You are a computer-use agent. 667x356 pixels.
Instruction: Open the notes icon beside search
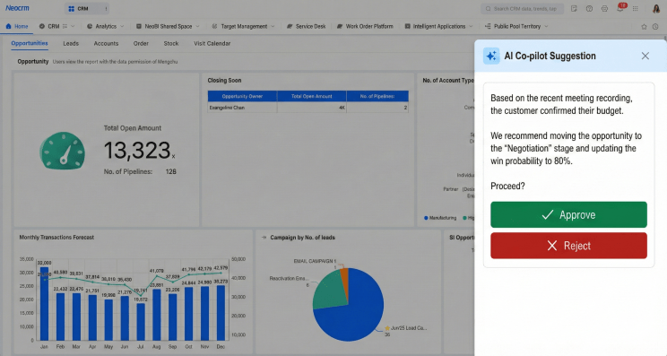pos(574,8)
